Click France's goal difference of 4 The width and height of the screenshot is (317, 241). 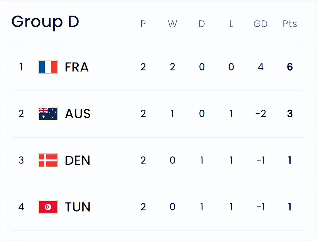click(x=260, y=67)
